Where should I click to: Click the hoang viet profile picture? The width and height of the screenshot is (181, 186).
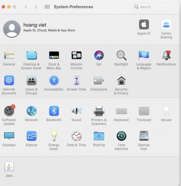point(12,29)
